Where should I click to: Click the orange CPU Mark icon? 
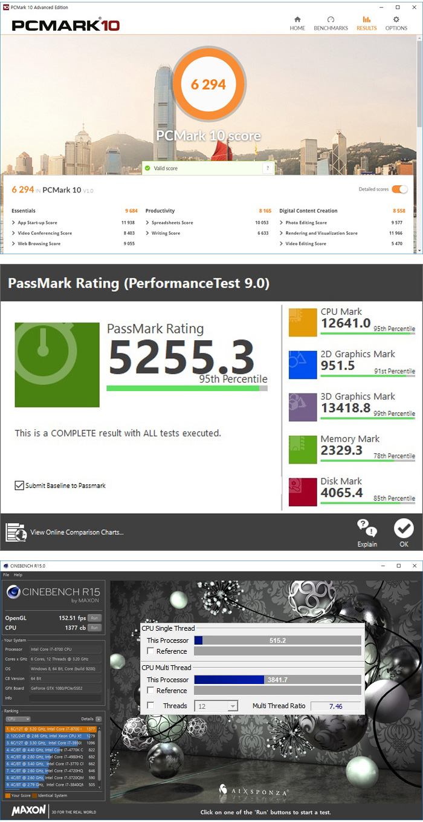click(x=303, y=323)
